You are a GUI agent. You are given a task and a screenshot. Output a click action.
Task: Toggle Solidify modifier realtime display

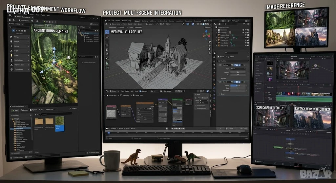[x=237, y=65]
